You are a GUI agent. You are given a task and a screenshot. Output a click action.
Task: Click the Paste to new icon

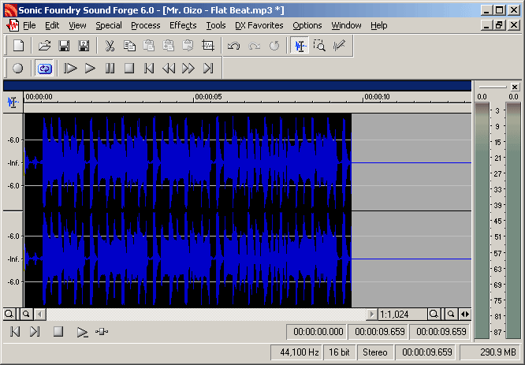pos(188,46)
